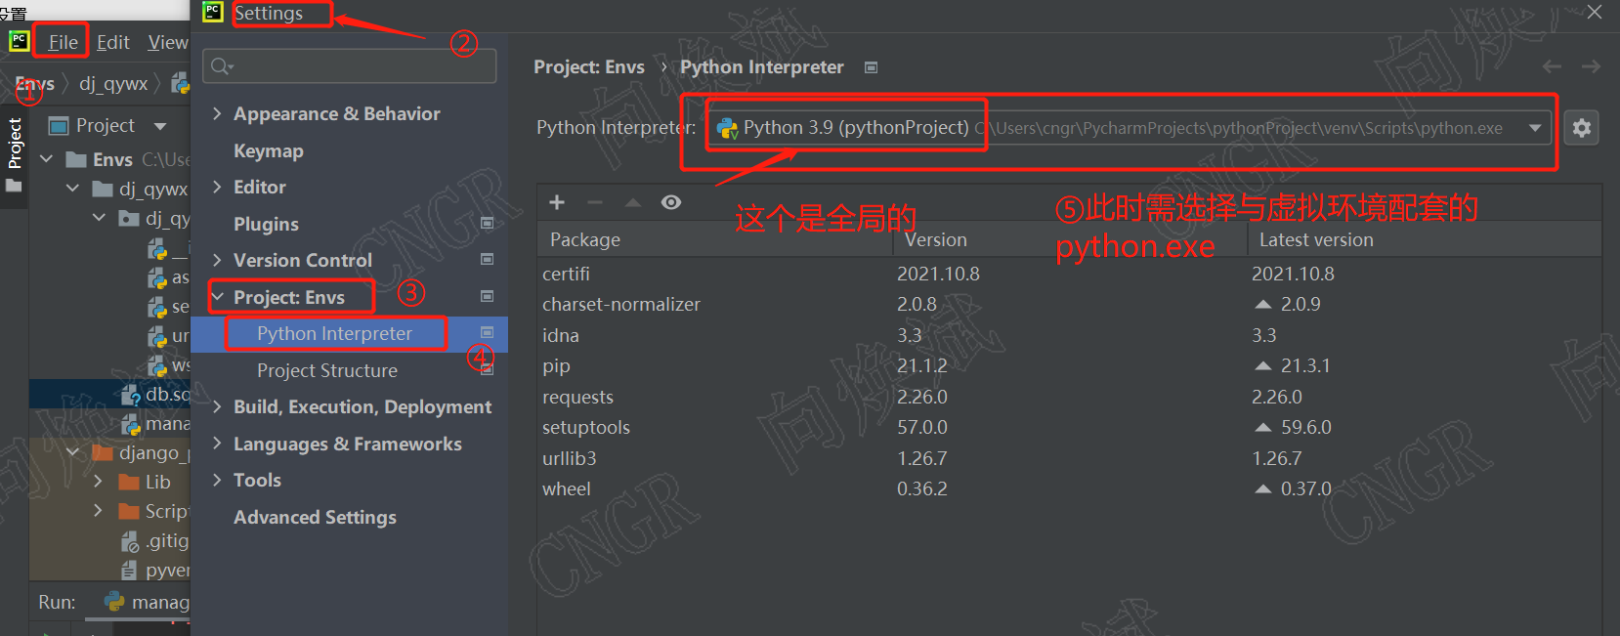Click the Project tool window sidebar tab

pos(14,154)
